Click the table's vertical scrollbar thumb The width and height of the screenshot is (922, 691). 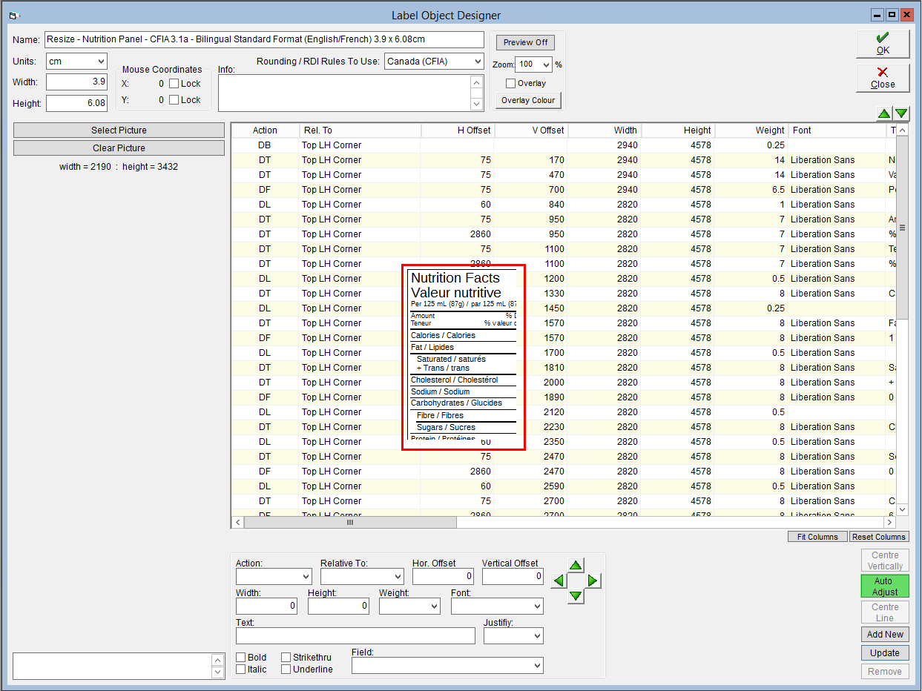903,227
